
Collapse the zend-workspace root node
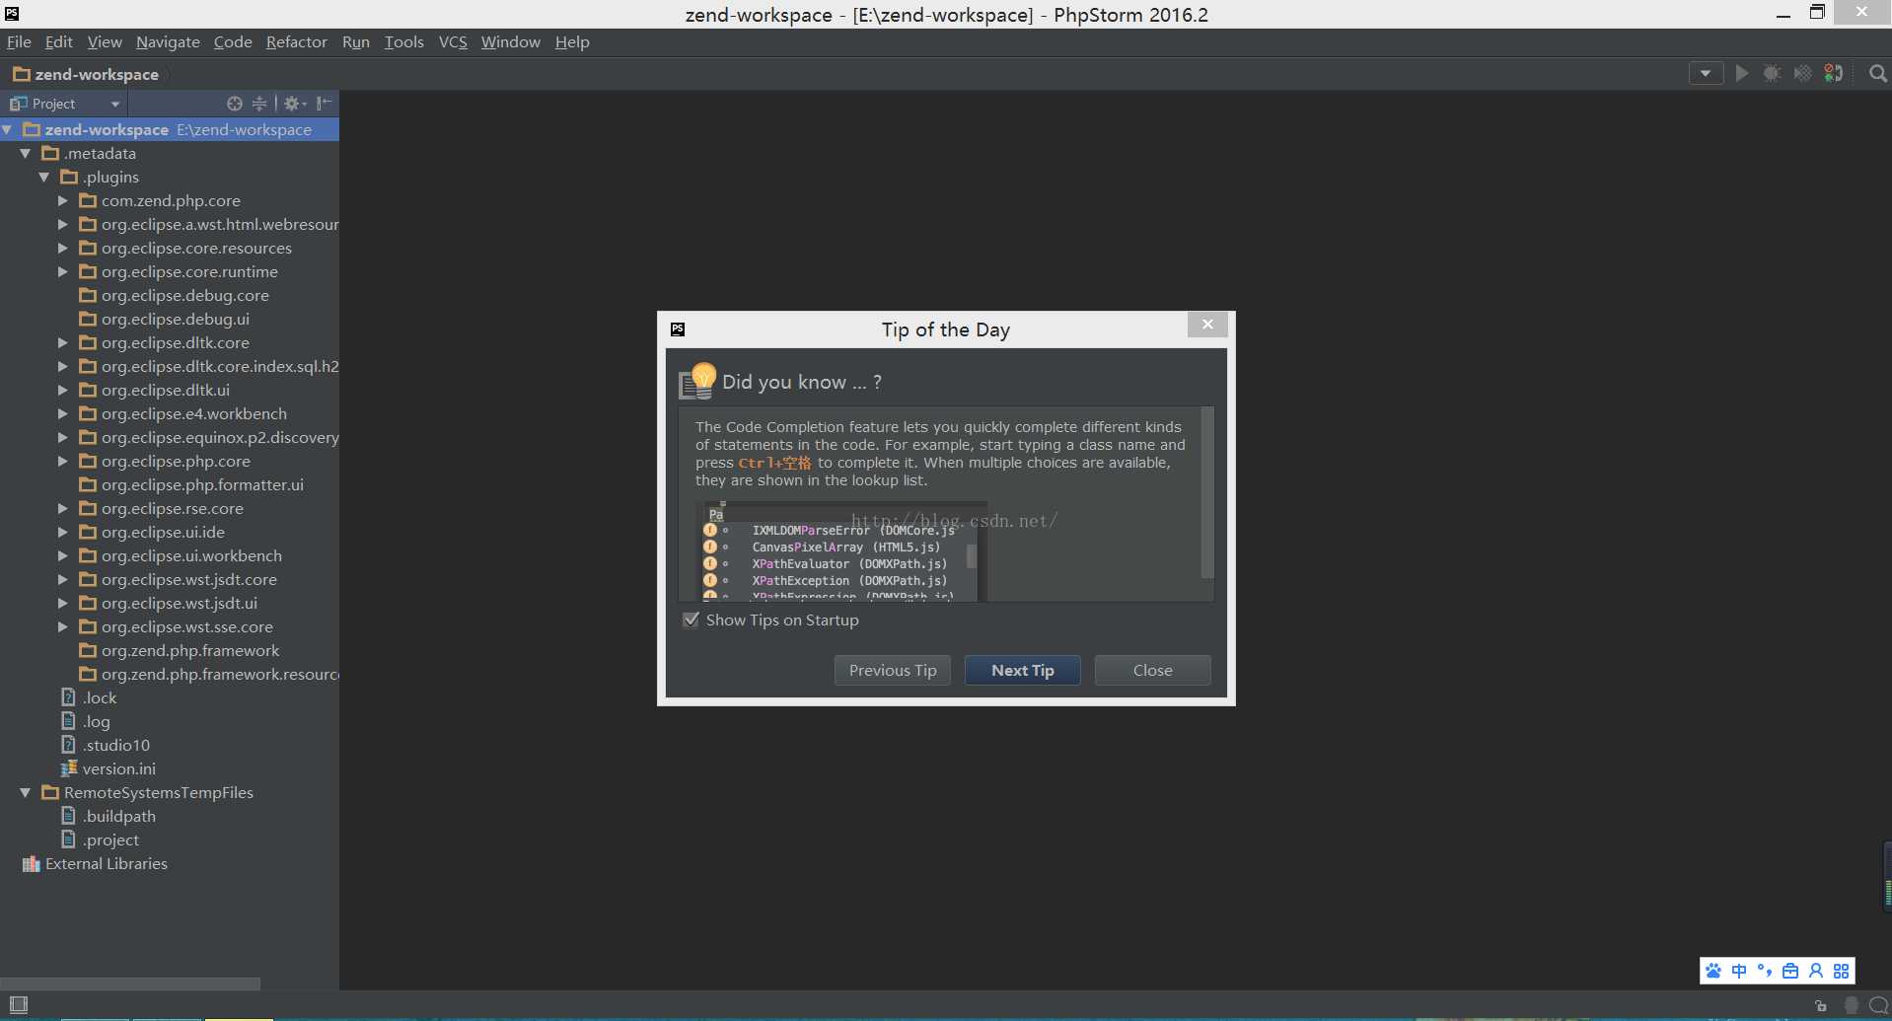[8, 129]
